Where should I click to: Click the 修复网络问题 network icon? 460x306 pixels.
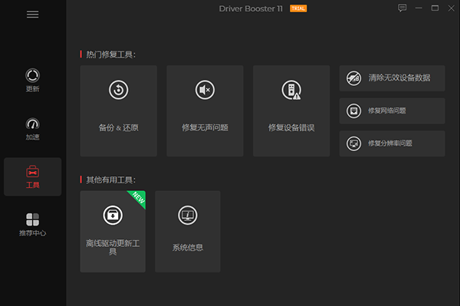[353, 111]
